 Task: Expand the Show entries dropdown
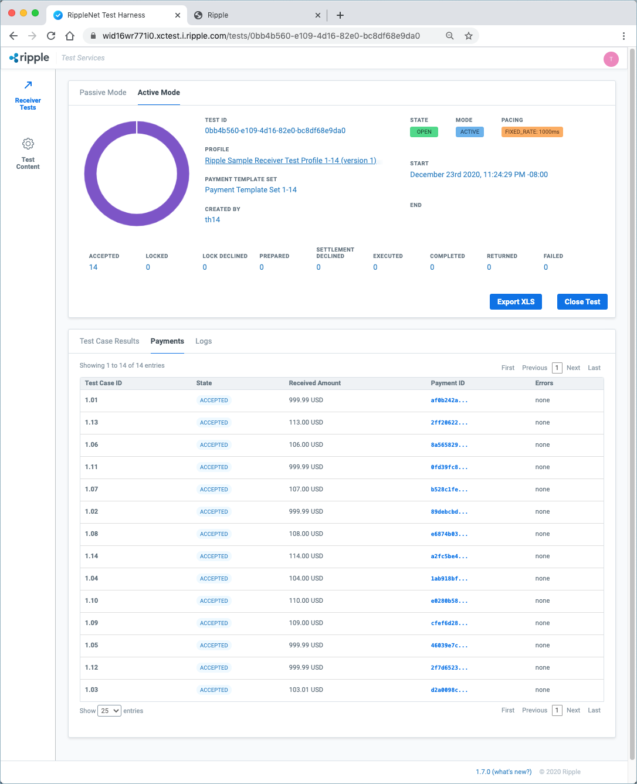(x=109, y=711)
